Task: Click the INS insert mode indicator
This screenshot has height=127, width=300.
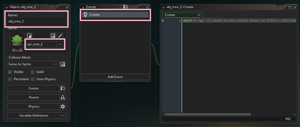Action: point(288,119)
